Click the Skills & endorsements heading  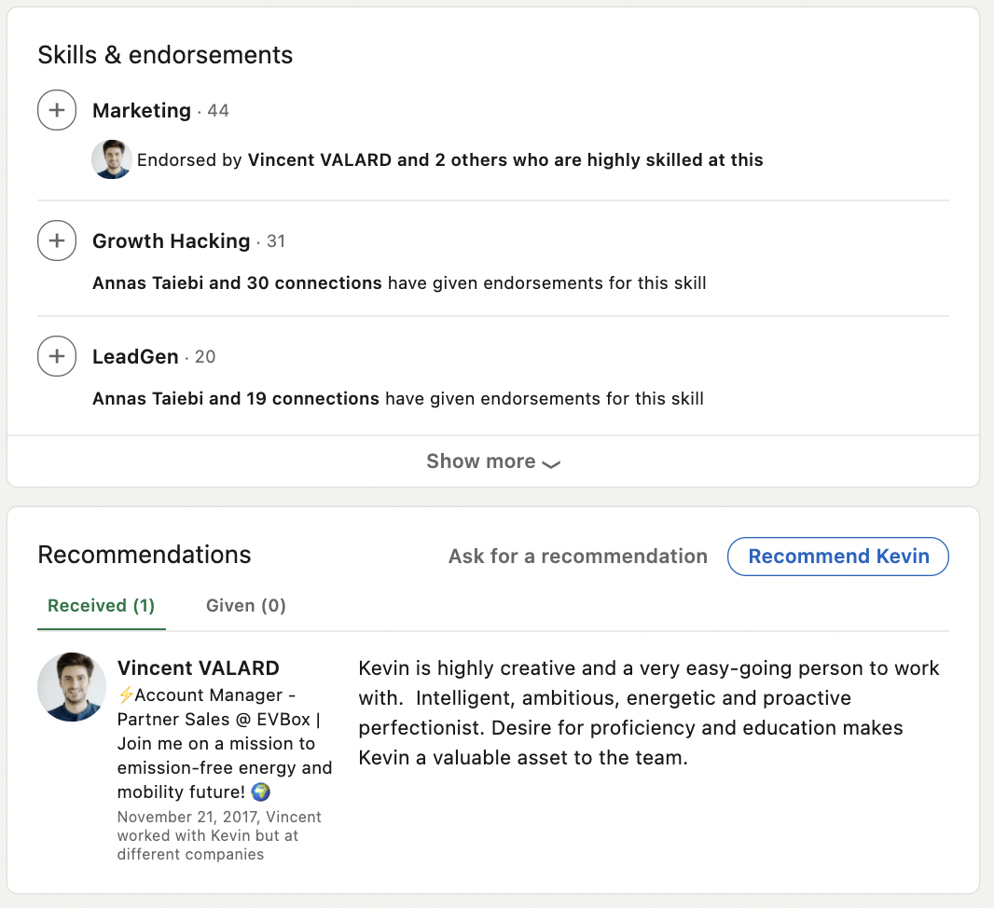[165, 55]
